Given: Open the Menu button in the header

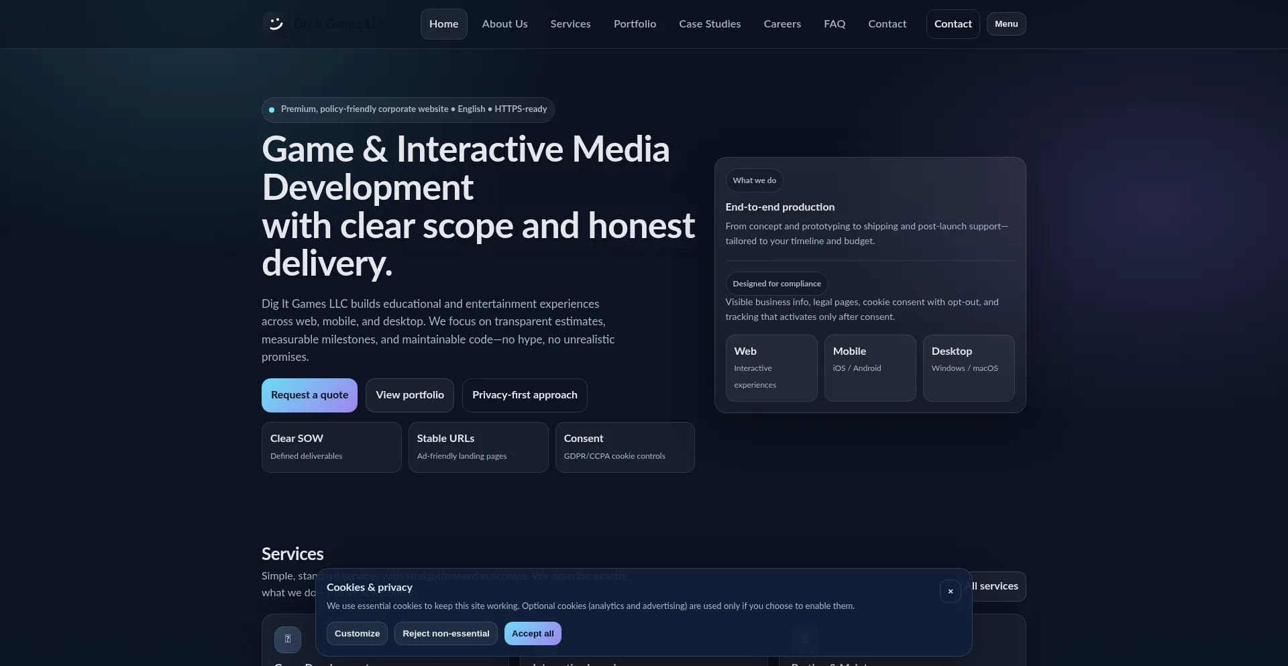Looking at the screenshot, I should (x=1006, y=24).
